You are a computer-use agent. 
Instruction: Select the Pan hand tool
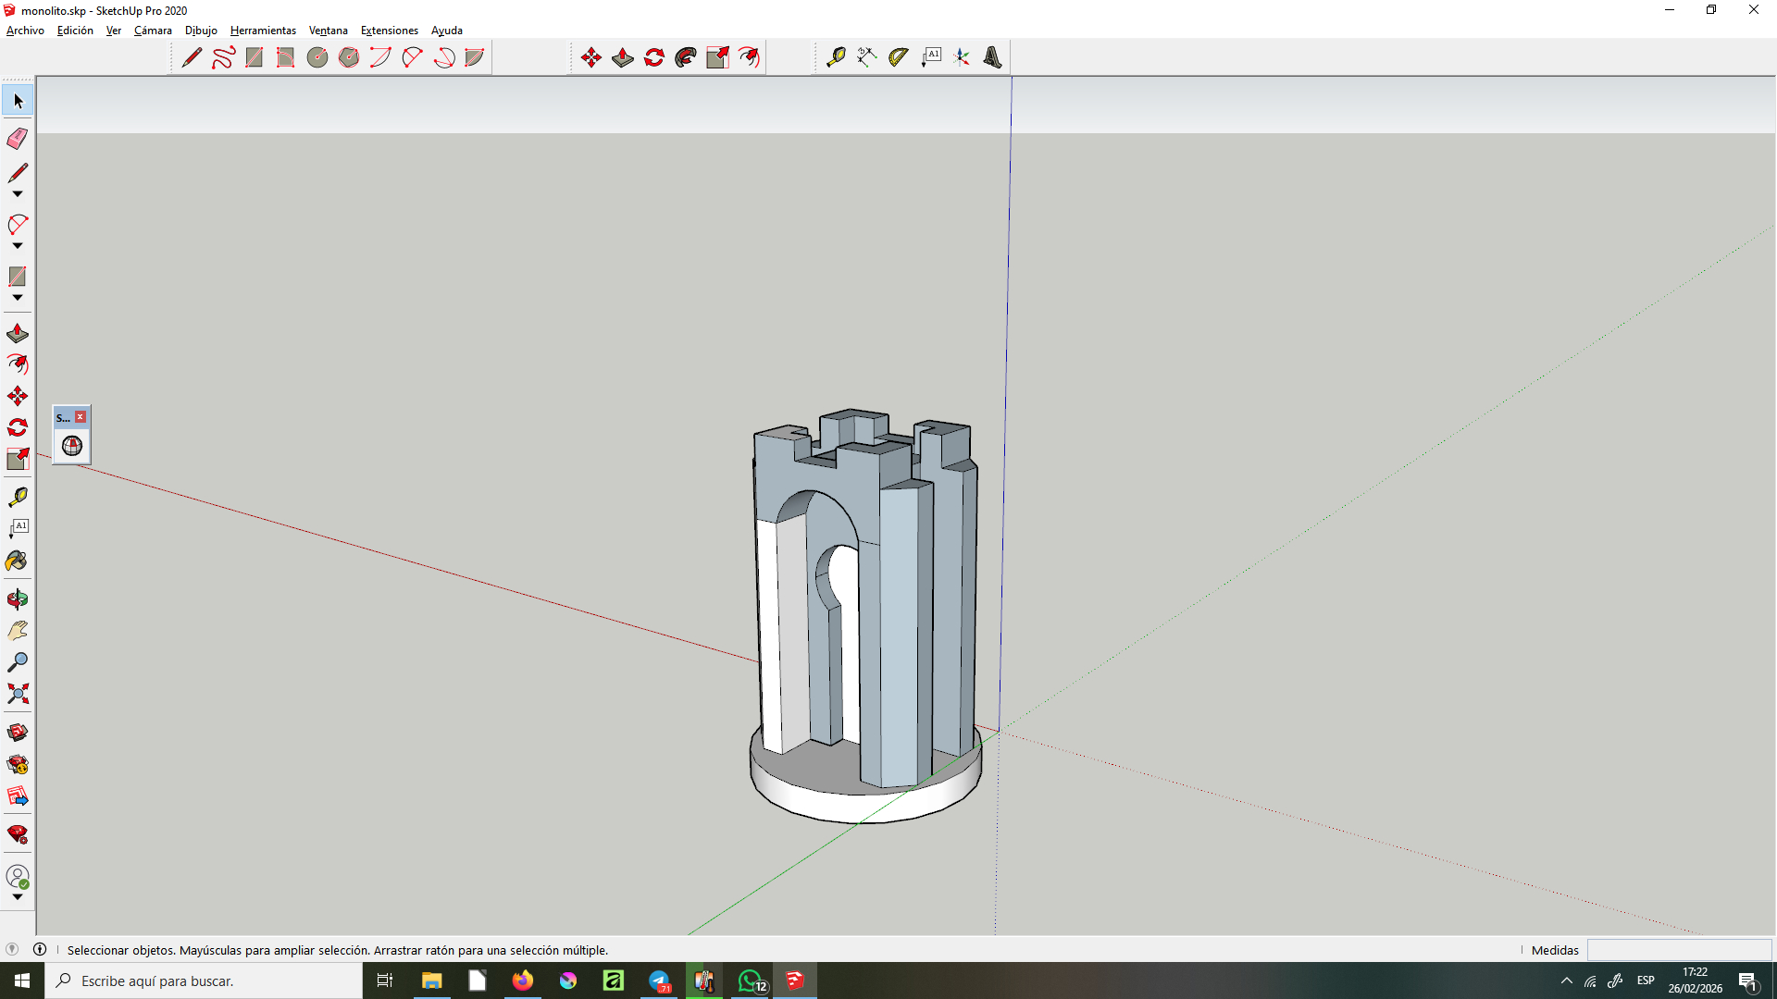coord(18,631)
